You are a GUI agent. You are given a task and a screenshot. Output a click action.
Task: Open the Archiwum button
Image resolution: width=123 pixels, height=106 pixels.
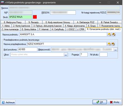click(8, 102)
